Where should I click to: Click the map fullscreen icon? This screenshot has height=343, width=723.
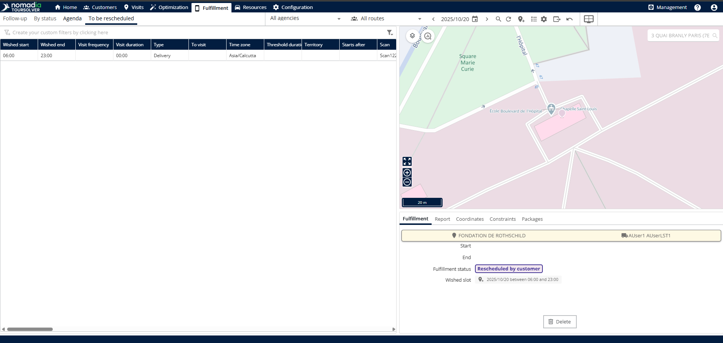407,161
